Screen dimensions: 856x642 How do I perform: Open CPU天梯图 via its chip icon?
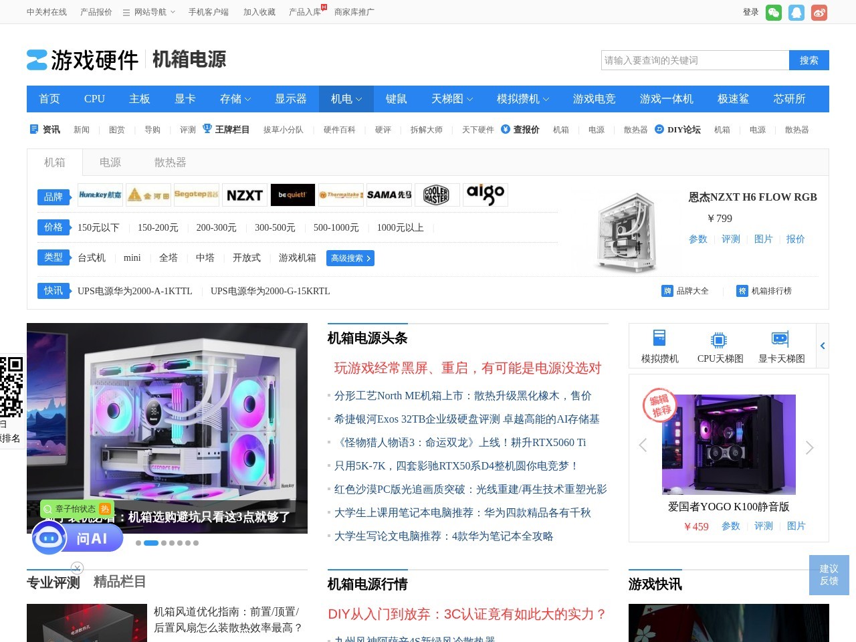pyautogui.click(x=719, y=339)
